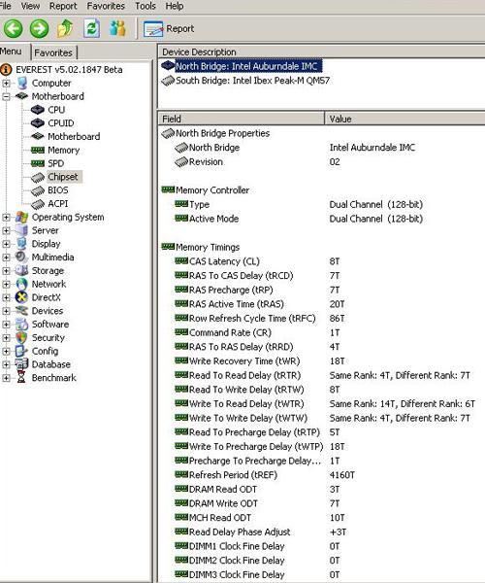Select the BIOS chip icon in tree

point(38,190)
